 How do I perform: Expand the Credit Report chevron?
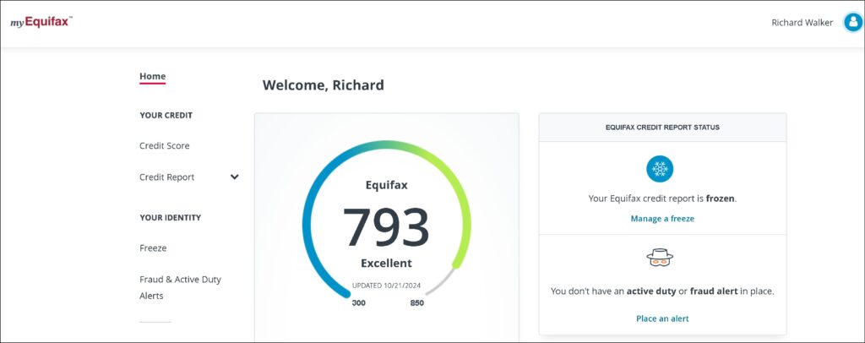tap(235, 177)
